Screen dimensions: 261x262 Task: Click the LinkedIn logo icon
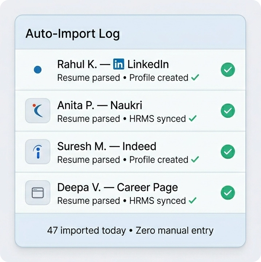coord(119,65)
